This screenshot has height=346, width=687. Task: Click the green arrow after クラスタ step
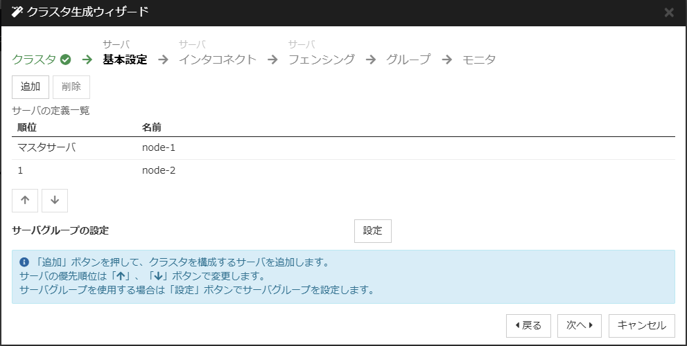coord(87,60)
